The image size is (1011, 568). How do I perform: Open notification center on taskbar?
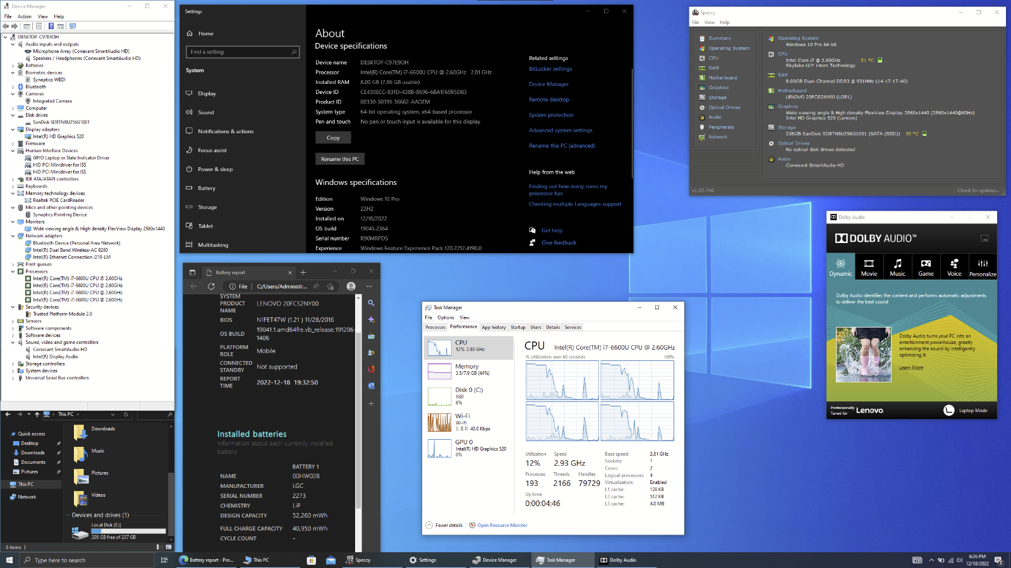(998, 560)
